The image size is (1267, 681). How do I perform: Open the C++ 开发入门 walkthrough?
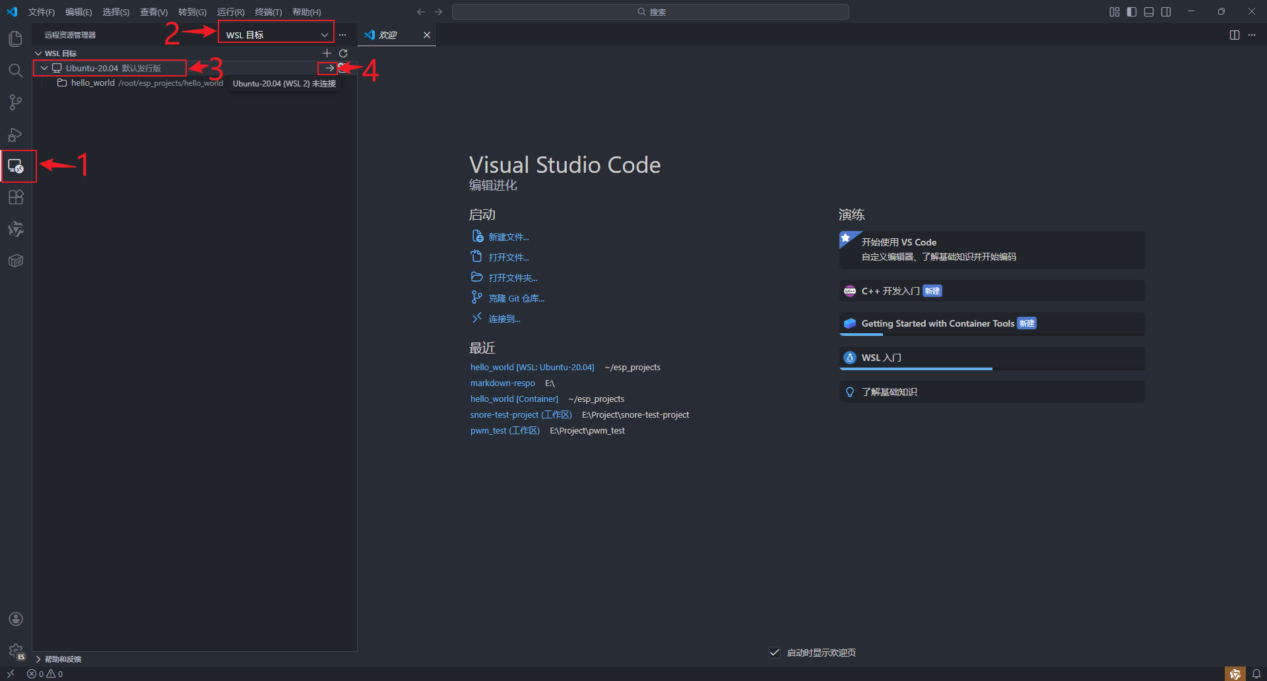pyautogui.click(x=992, y=291)
